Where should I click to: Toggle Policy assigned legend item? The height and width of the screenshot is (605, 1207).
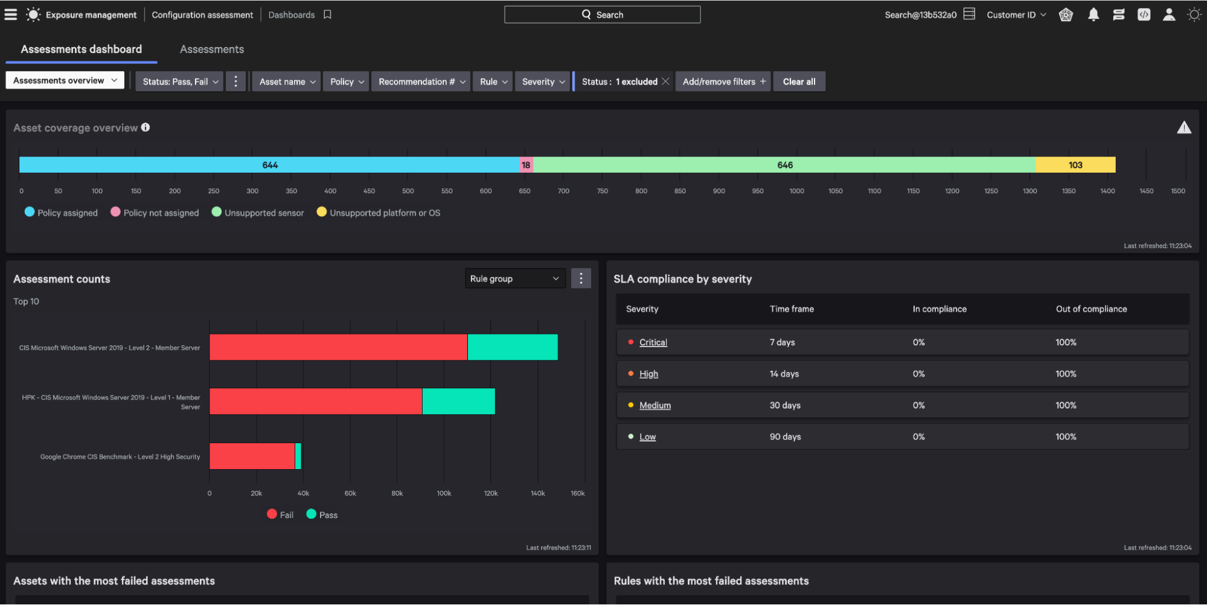click(61, 213)
